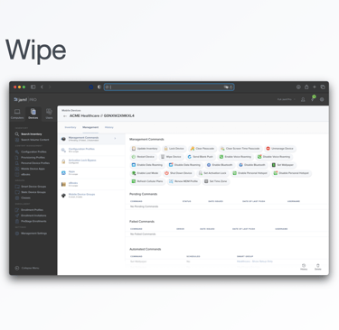Viewport: 339px width, 330px height.
Task: Select the Management Commands list row
Action: [x=91, y=139]
